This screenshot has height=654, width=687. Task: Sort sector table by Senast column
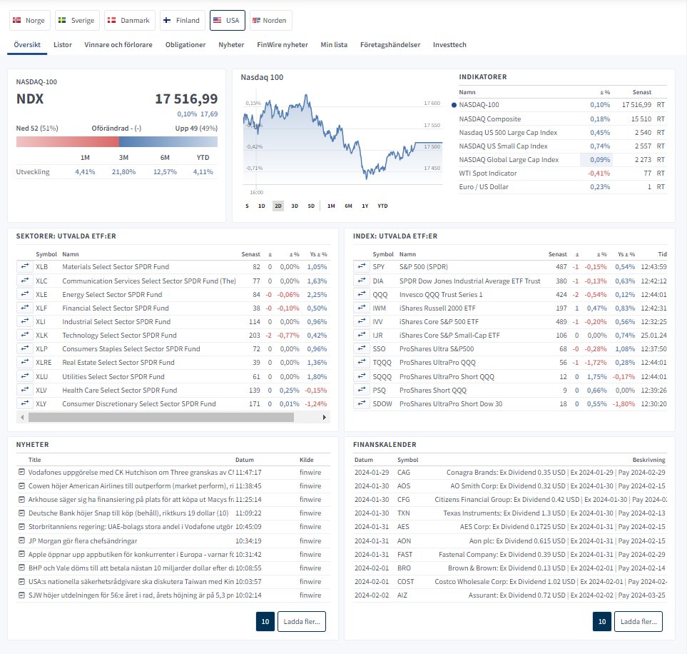[x=250, y=254]
